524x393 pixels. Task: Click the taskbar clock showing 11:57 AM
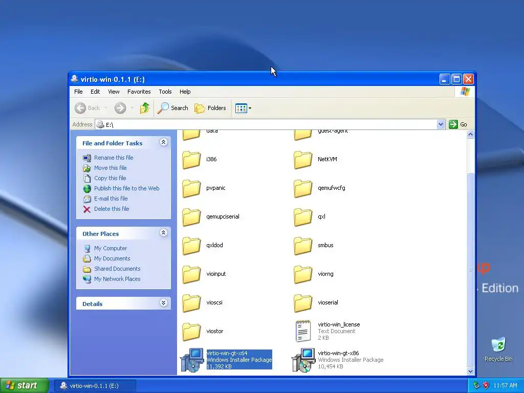(x=505, y=386)
